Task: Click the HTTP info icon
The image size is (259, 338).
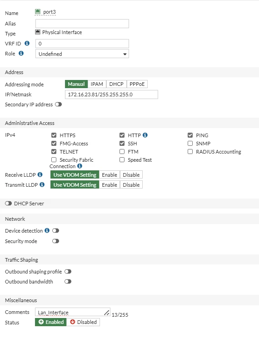Action: coord(145,135)
